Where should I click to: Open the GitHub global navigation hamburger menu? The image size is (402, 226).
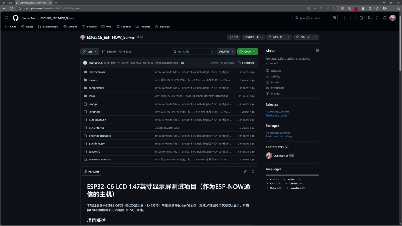coord(7,18)
